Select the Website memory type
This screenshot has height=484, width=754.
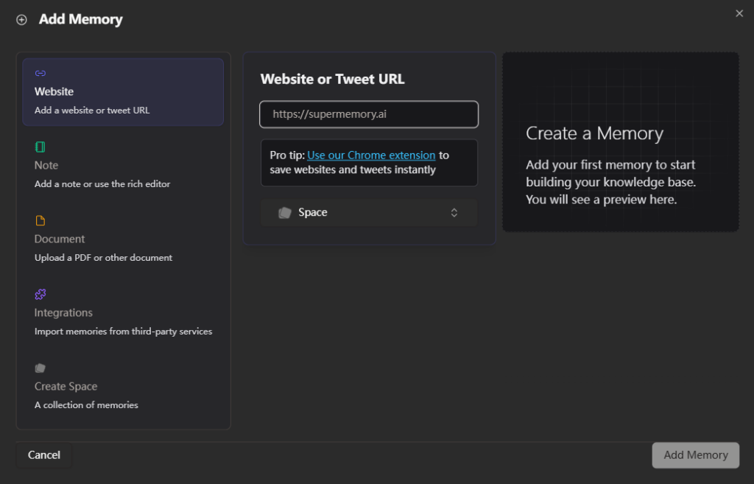point(123,92)
